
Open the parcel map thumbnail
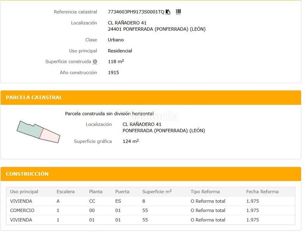tap(38, 131)
